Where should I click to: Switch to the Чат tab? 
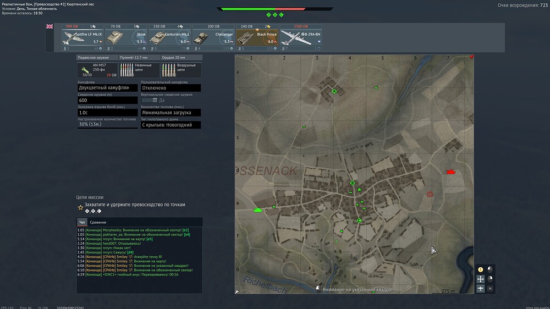point(82,222)
